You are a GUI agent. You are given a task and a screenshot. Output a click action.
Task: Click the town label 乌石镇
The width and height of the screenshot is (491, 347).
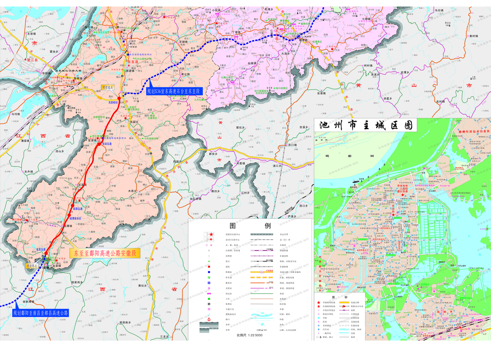coord(439,10)
